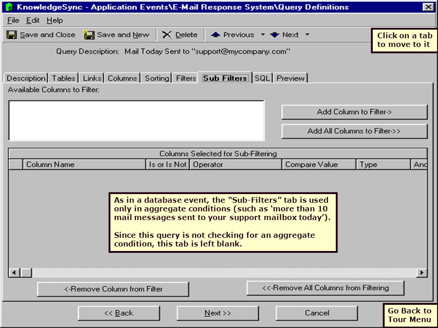Viewport: 438px width, 328px height.
Task: Switch to the Links tab
Action: click(92, 78)
